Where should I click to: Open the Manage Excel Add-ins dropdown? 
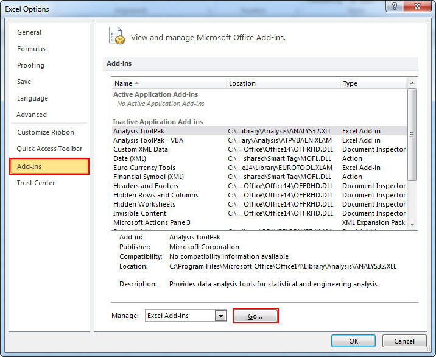point(221,316)
